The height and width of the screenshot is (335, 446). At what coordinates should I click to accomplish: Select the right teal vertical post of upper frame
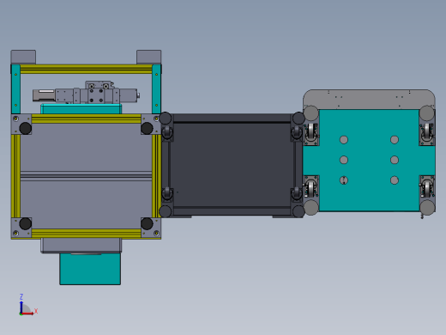pos(156,89)
